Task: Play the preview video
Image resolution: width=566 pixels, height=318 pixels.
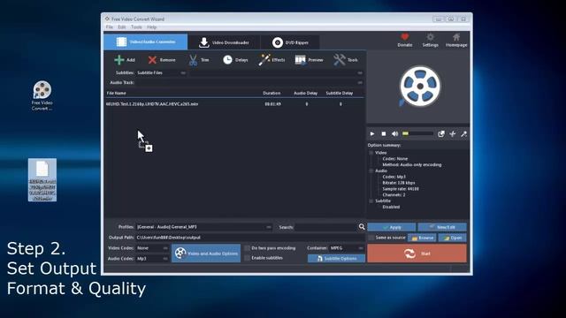Action: [x=372, y=133]
